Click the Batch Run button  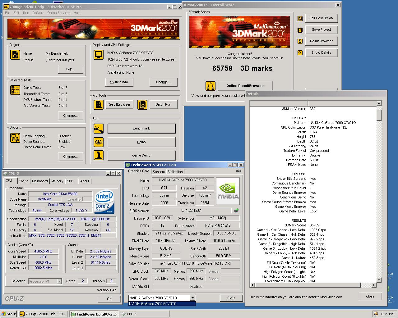click(x=164, y=104)
